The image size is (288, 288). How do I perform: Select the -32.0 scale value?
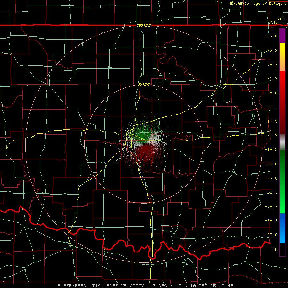point(271,164)
